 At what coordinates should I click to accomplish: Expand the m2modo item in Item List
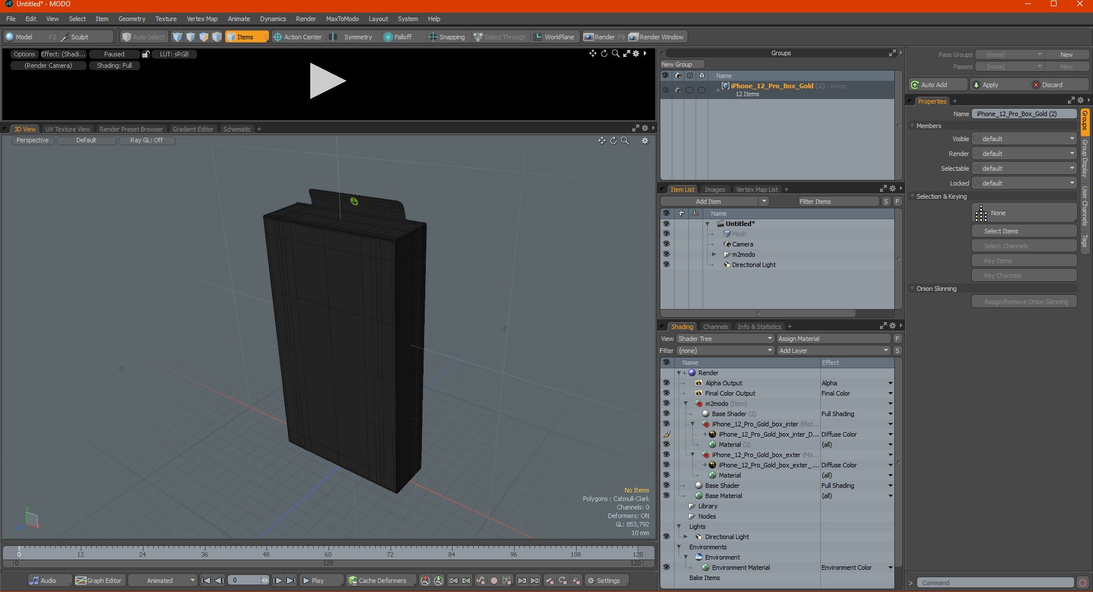(x=714, y=254)
